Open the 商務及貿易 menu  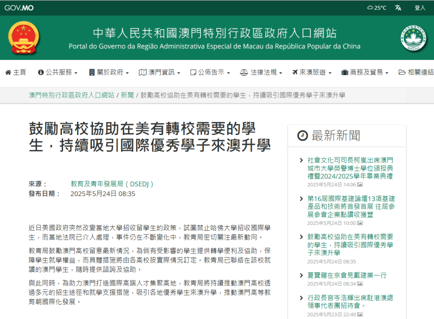pos(365,72)
